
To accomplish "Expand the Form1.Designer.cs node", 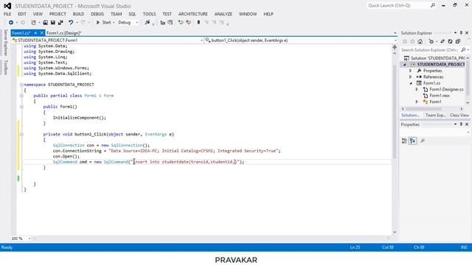I will tap(417, 90).
